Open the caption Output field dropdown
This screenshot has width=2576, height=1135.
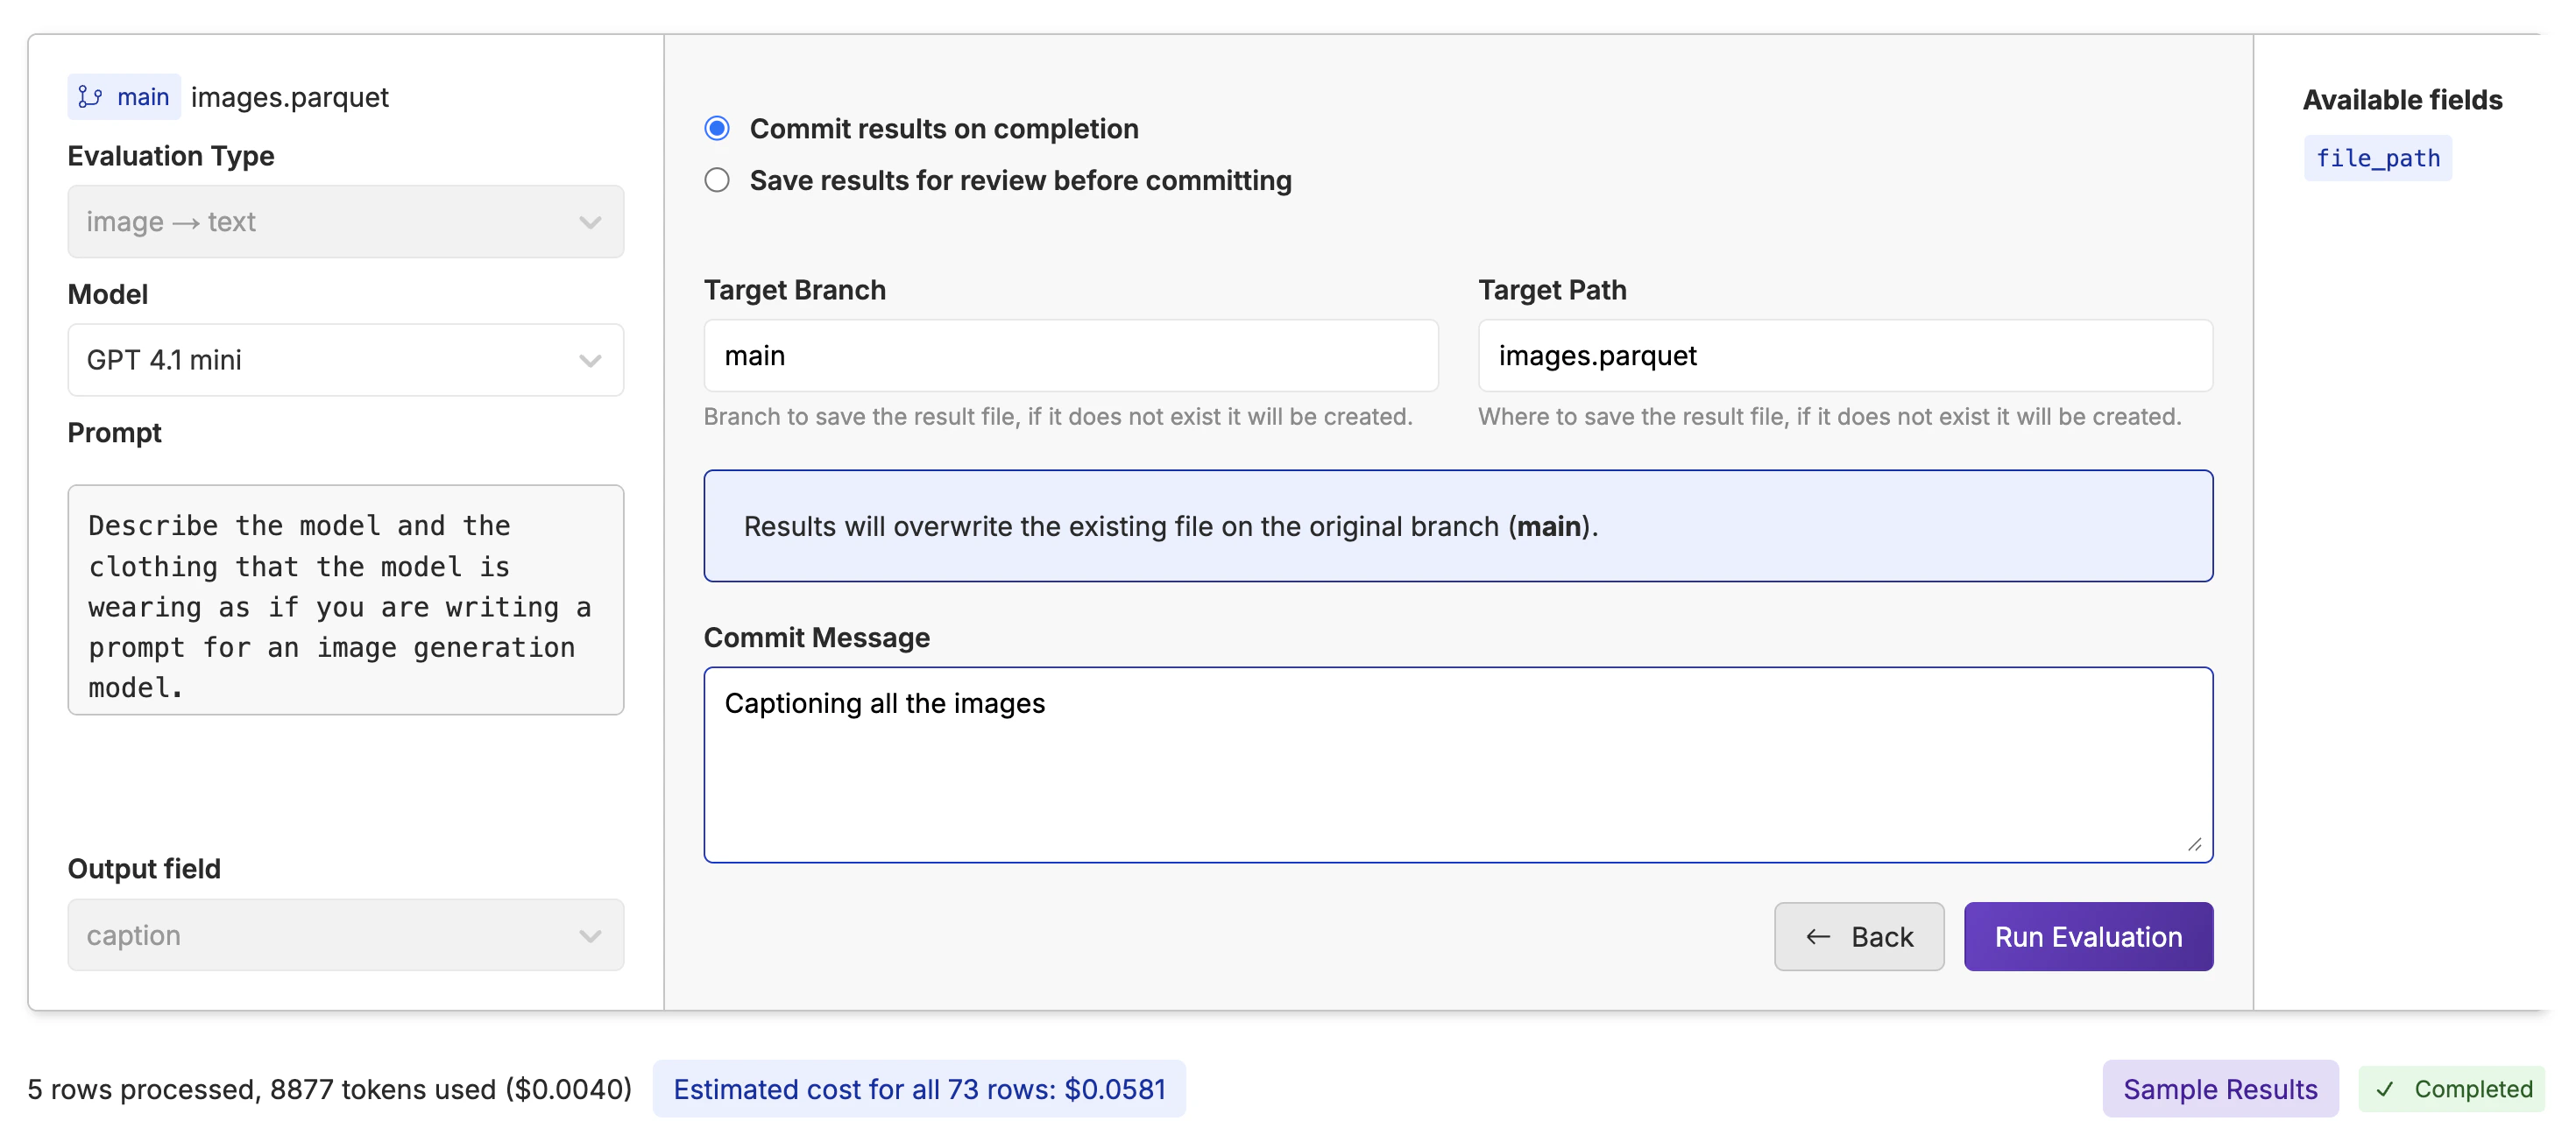click(x=345, y=935)
